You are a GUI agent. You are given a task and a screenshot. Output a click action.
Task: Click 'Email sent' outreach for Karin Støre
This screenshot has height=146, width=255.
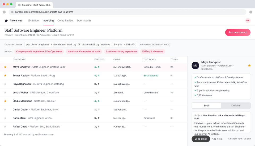tap(149, 118)
